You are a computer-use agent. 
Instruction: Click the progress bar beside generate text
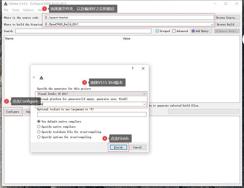204,111
